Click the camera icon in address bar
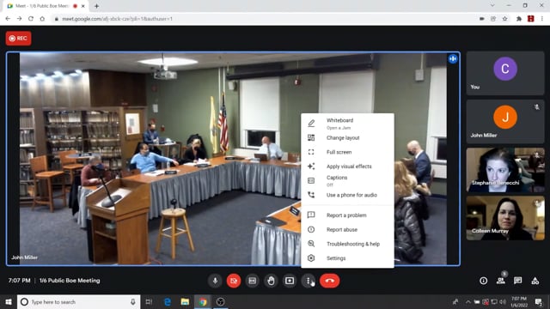The width and height of the screenshot is (550, 309). 481,19
